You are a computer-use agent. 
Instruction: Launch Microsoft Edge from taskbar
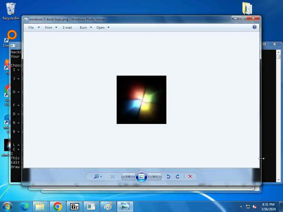click(24, 206)
